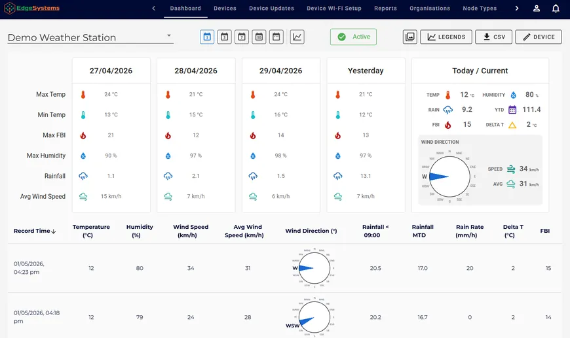570x338 pixels.
Task: Click the Active status button
Action: 353,37
